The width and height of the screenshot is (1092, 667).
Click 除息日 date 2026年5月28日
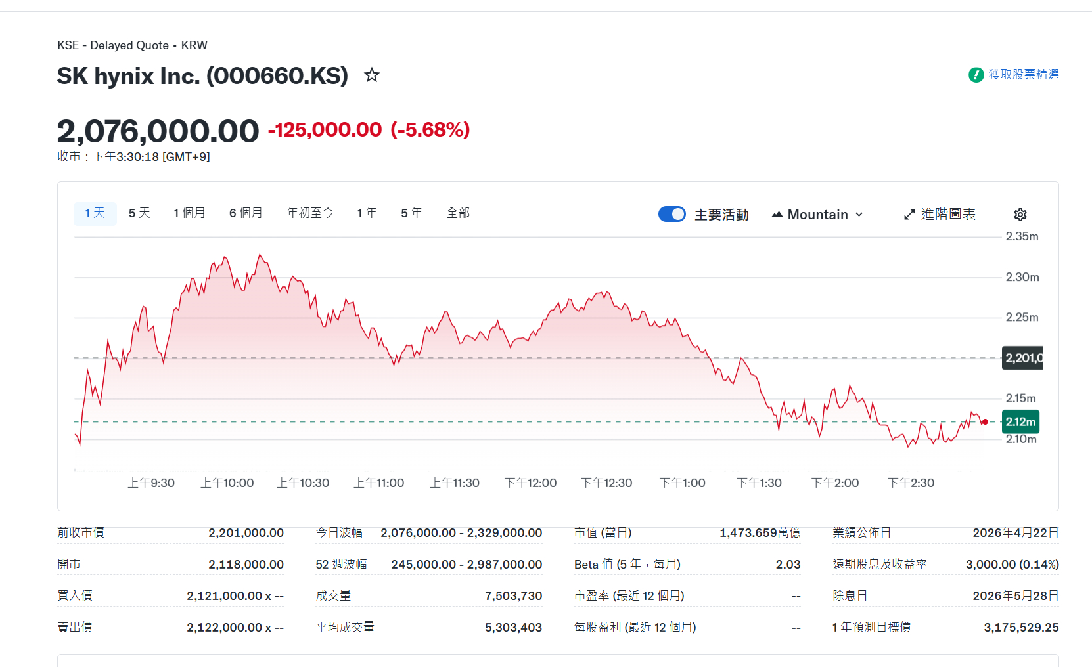pyautogui.click(x=1016, y=596)
